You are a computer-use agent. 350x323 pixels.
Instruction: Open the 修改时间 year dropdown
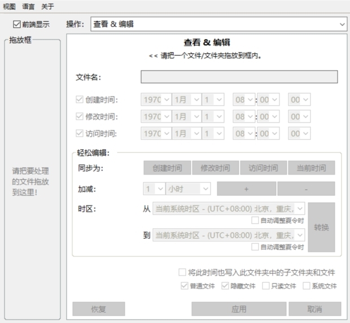pos(156,116)
